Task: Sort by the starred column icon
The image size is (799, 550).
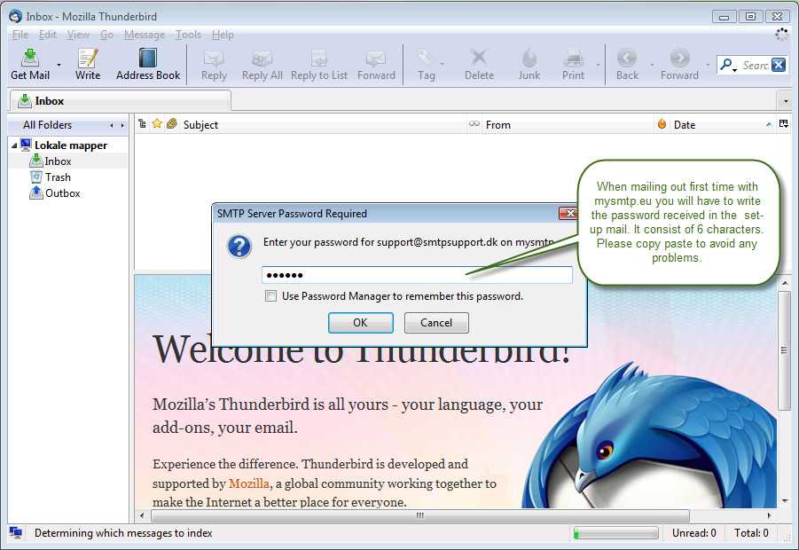Action: coord(157,124)
